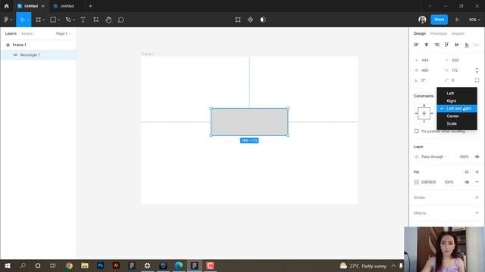Select the Rectangle shape tool
Viewport: 485px width, 272px height.
coord(53,20)
